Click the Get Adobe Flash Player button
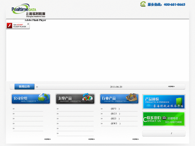Viewport: 195px width, 146px height. [x=18, y=26]
